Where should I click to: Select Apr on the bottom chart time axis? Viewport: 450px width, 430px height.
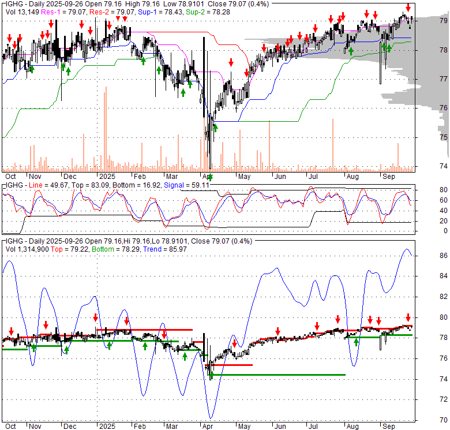(208, 427)
